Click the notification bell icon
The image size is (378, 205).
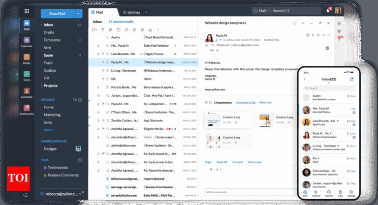pyautogui.click(x=328, y=11)
